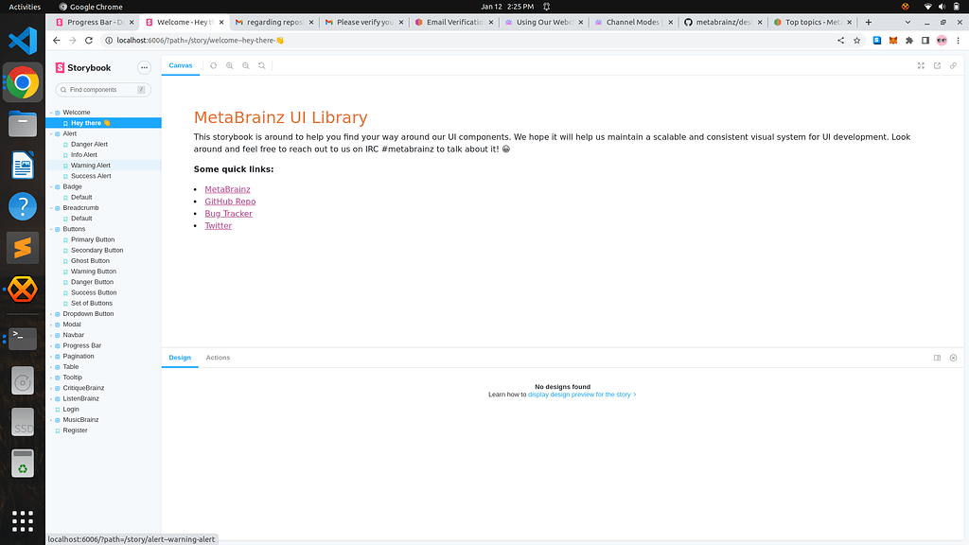Screen dimensions: 969x545
Task: Change addons panel orientation icon
Action: (x=937, y=358)
